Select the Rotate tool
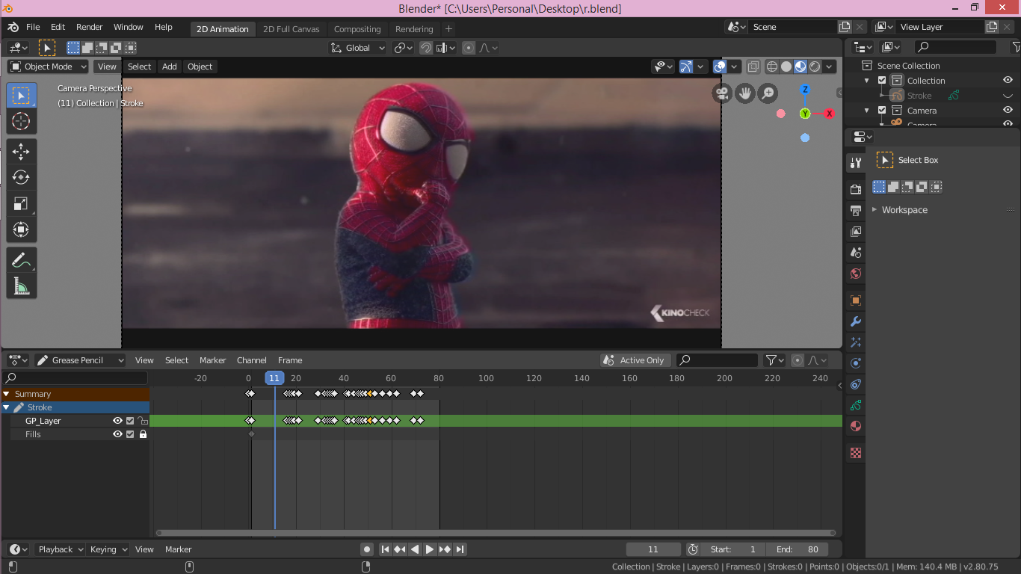This screenshot has height=574, width=1021. tap(21, 177)
